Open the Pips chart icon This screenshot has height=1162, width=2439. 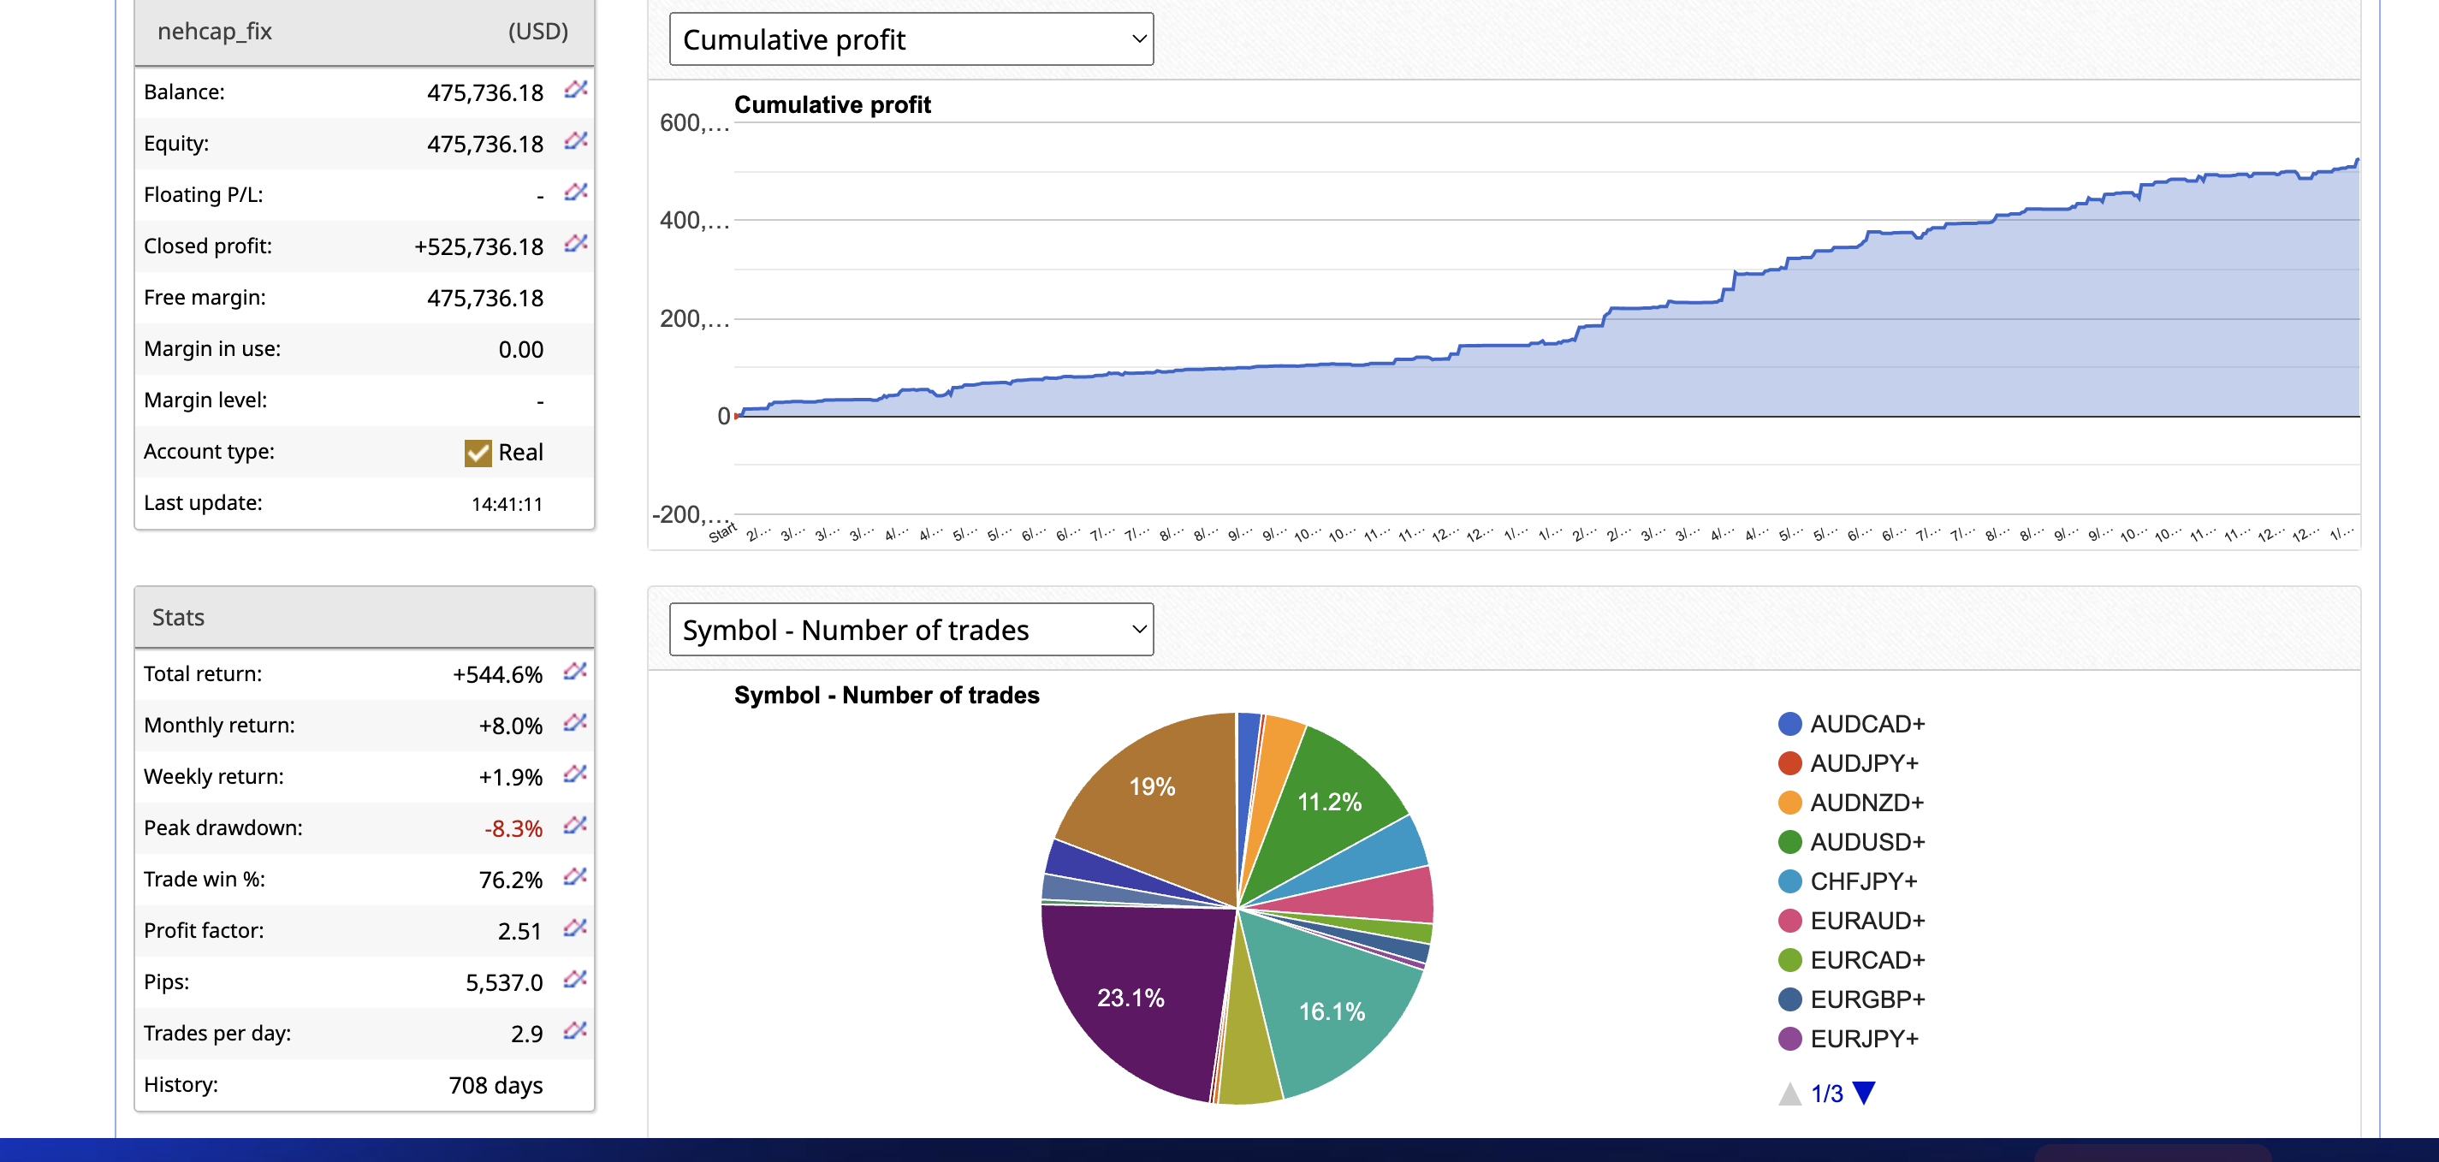(575, 979)
